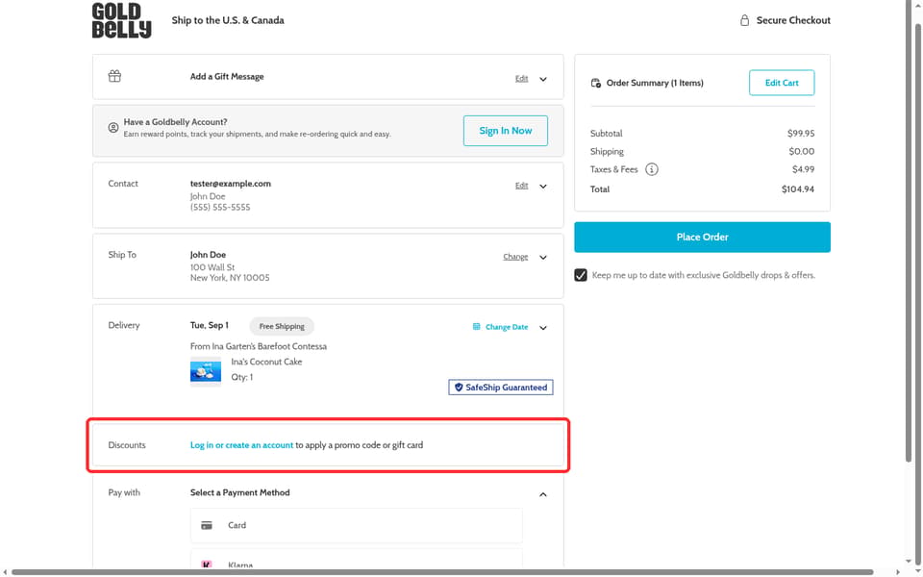Click the Place Order button
Screen dimensions: 923x577
(x=702, y=238)
